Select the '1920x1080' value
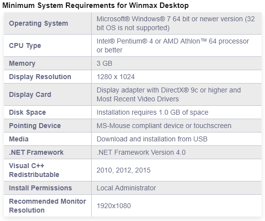Screen dimensions: 265x221 click(114, 206)
